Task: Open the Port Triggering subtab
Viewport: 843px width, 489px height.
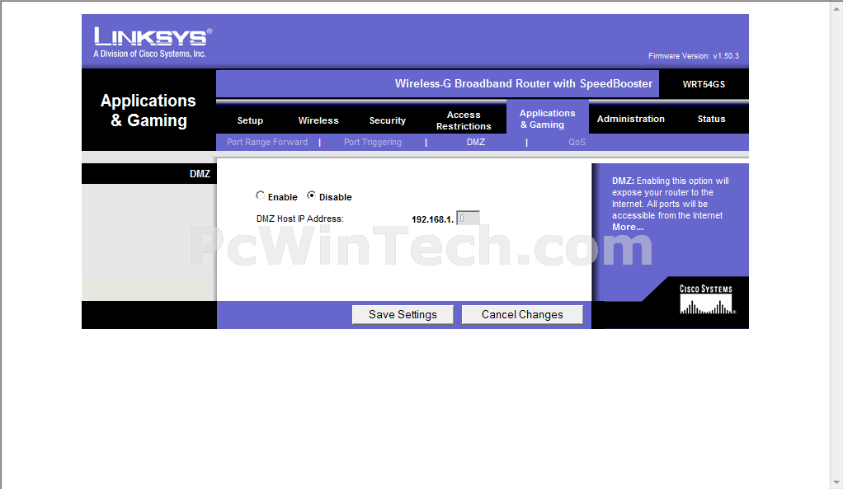Action: click(x=373, y=142)
